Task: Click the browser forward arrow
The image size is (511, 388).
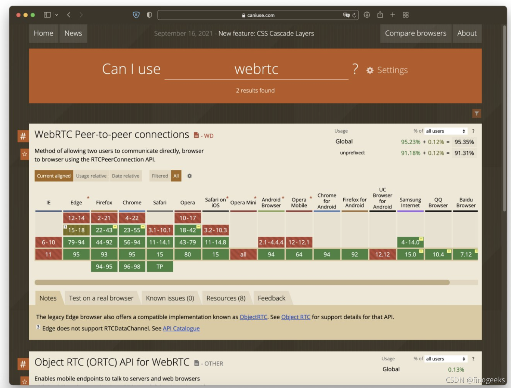Action: [x=81, y=15]
